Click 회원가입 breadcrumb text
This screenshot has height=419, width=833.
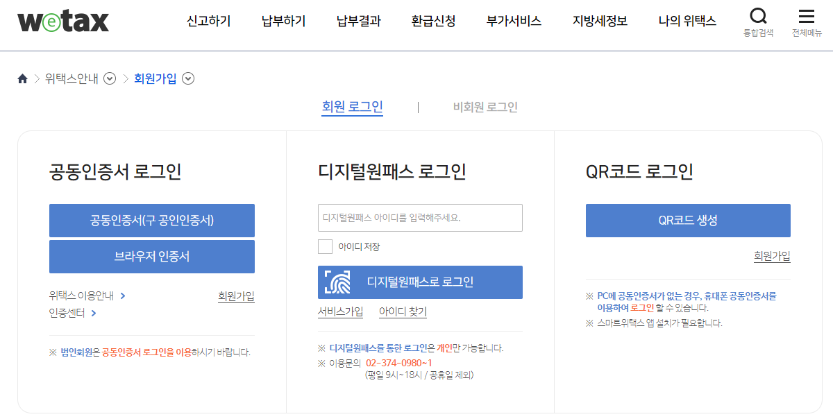point(155,78)
